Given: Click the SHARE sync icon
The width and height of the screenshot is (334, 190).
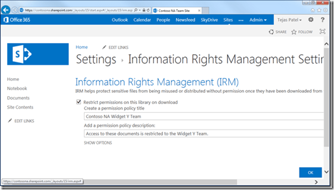Looking at the screenshot, I should point(271,32).
